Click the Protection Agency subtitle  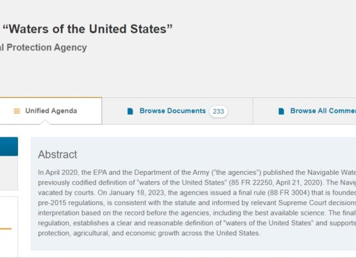tap(43, 48)
